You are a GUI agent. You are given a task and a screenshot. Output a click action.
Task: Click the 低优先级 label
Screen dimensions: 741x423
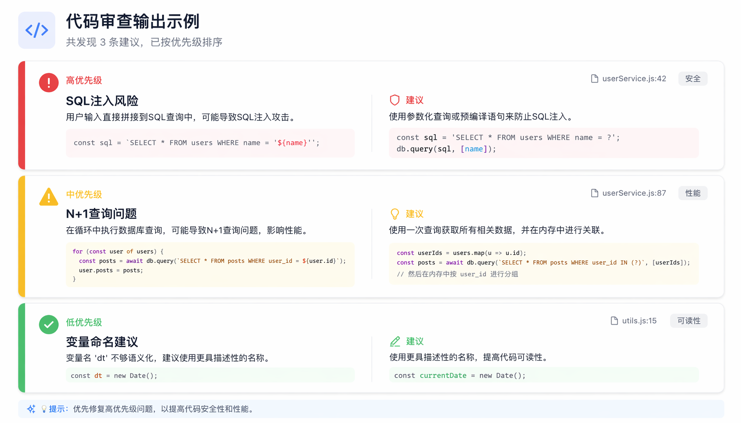(x=84, y=322)
